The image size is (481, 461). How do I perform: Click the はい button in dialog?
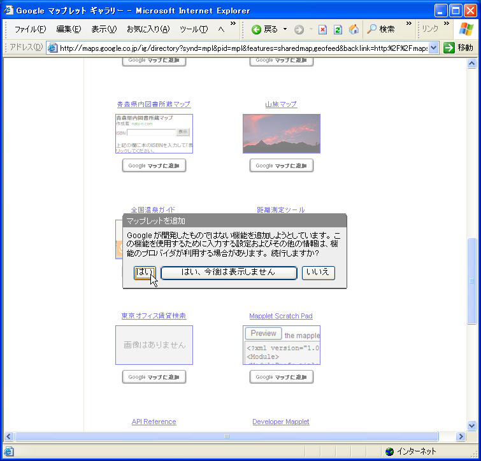145,273
